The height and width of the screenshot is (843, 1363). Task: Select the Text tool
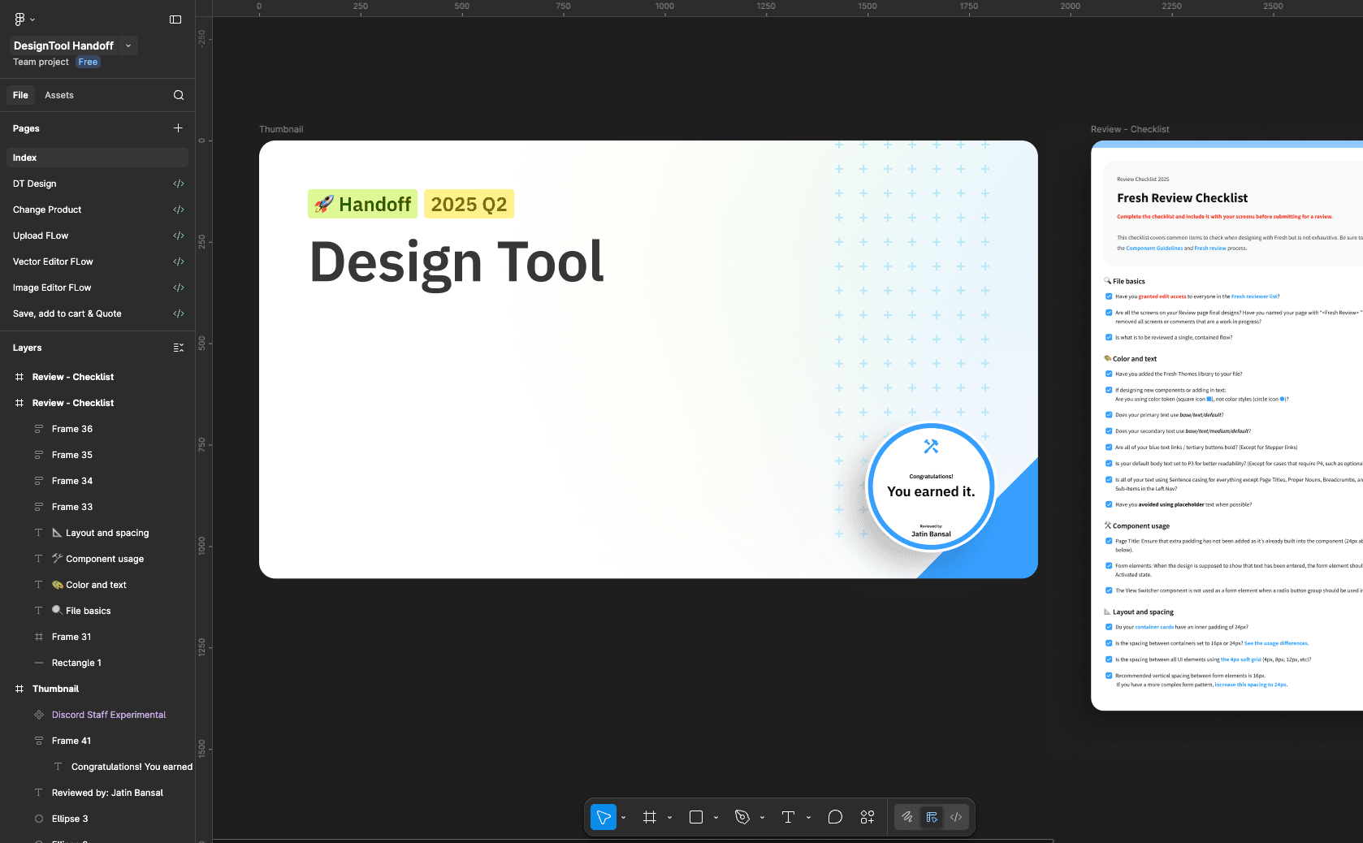pos(788,817)
